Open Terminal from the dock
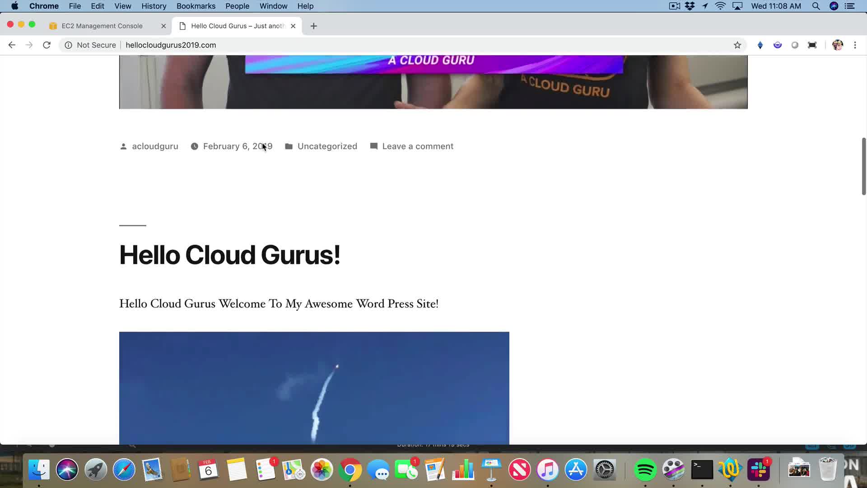 point(702,470)
